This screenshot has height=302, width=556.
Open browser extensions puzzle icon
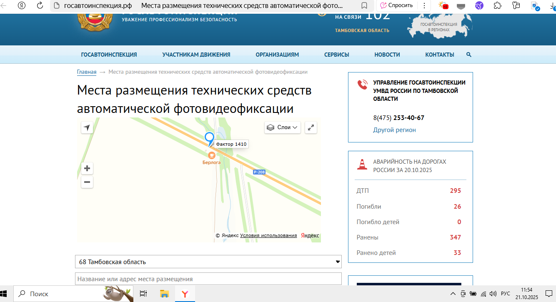pyautogui.click(x=497, y=6)
